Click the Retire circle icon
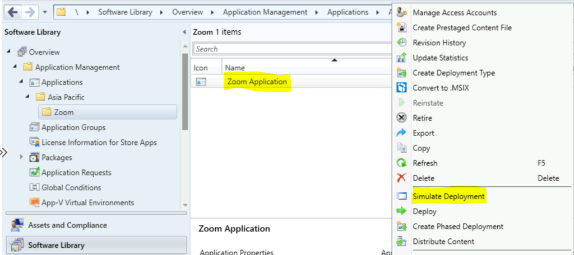The image size is (574, 255). click(401, 118)
